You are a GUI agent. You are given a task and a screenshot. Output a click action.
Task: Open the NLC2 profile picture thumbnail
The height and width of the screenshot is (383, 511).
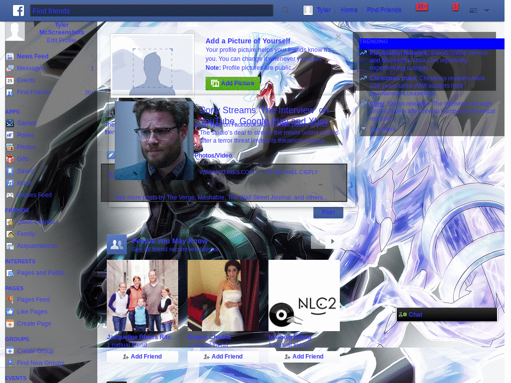(x=304, y=295)
